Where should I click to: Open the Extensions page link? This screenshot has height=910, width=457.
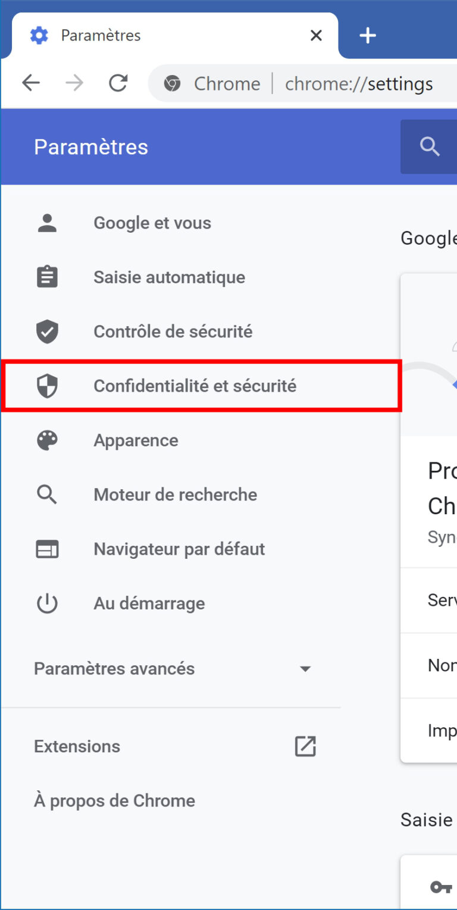(77, 746)
